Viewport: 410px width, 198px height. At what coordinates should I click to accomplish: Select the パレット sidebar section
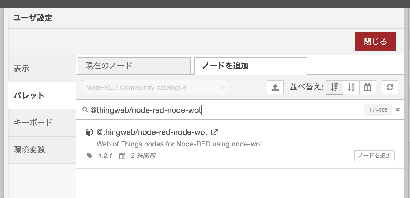point(42,96)
